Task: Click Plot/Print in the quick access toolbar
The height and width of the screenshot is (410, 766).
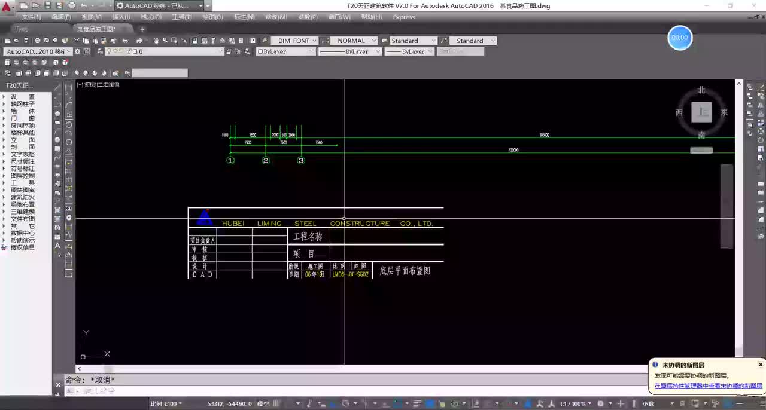Action: pyautogui.click(x=72, y=5)
